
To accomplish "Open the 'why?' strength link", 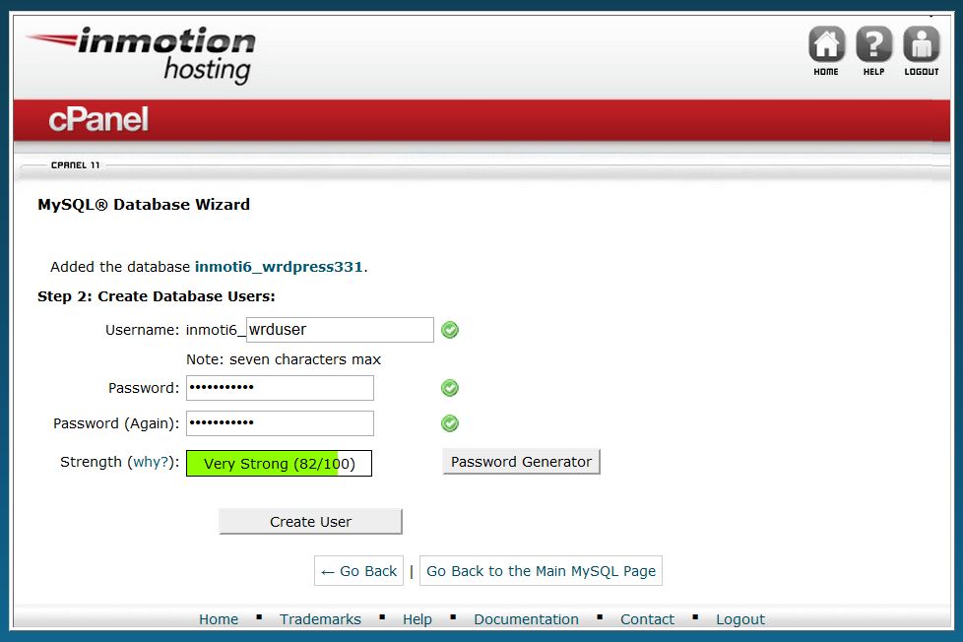I will (151, 462).
